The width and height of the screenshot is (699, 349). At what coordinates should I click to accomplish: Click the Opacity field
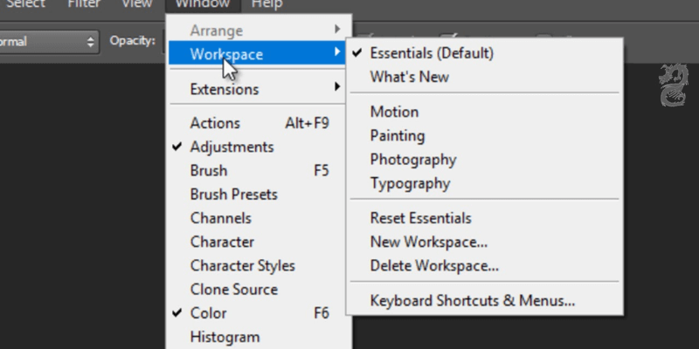pyautogui.click(x=163, y=41)
